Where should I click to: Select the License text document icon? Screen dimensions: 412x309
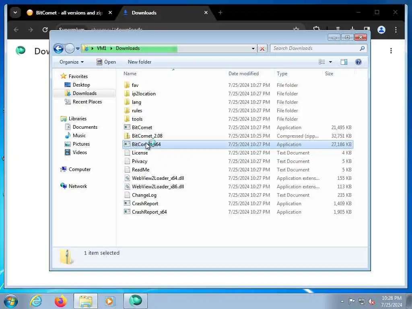(127, 152)
